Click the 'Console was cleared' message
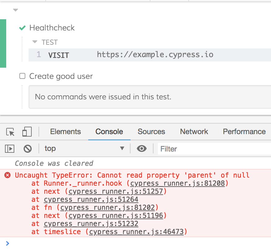Viewport: 271px width, 249px height. (x=54, y=163)
